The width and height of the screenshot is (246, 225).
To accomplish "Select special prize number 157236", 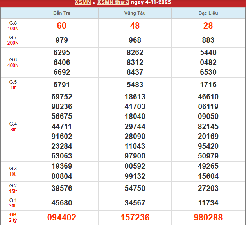I will coord(135,218).
